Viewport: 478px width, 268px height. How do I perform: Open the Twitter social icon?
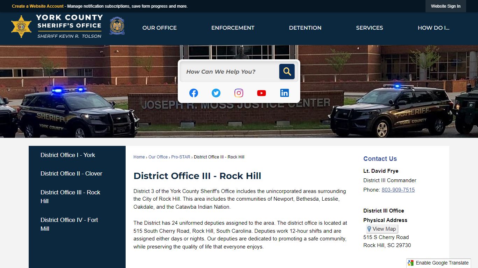pyautogui.click(x=216, y=93)
